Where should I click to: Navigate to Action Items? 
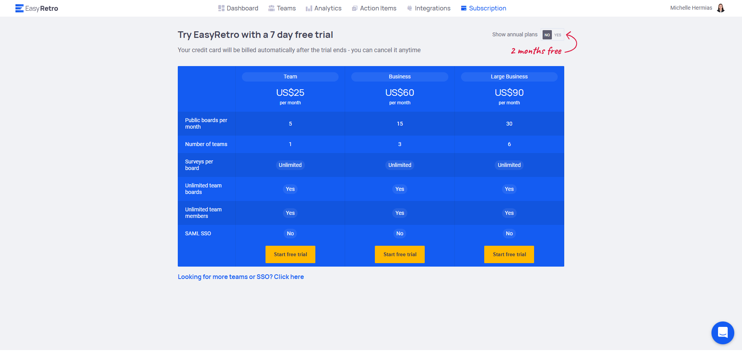(374, 8)
